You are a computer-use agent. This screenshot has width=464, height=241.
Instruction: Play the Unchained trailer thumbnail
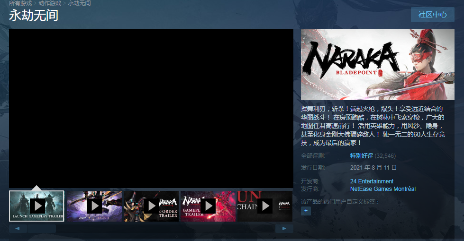click(265, 206)
